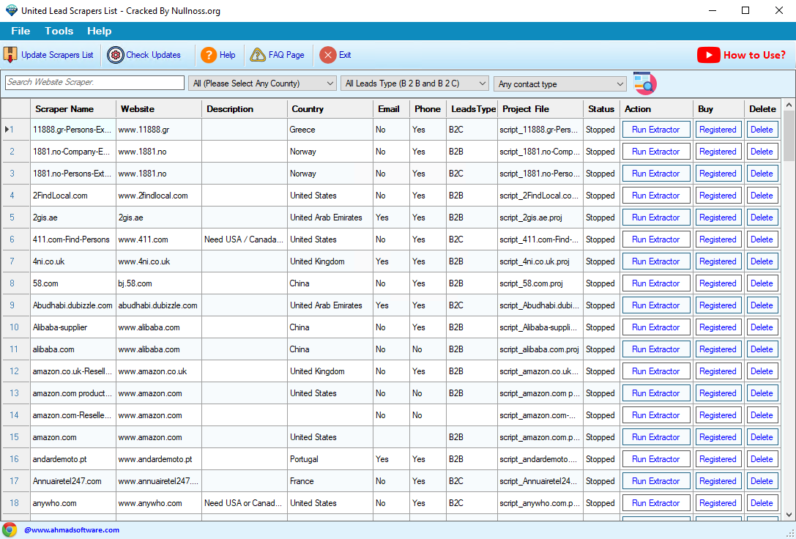Image resolution: width=796 pixels, height=539 pixels.
Task: Click the Project File column header
Action: point(540,108)
